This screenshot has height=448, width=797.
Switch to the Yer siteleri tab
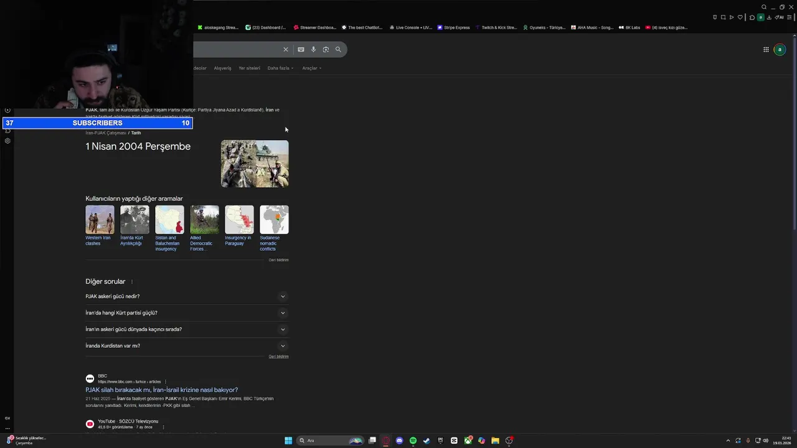click(x=249, y=68)
